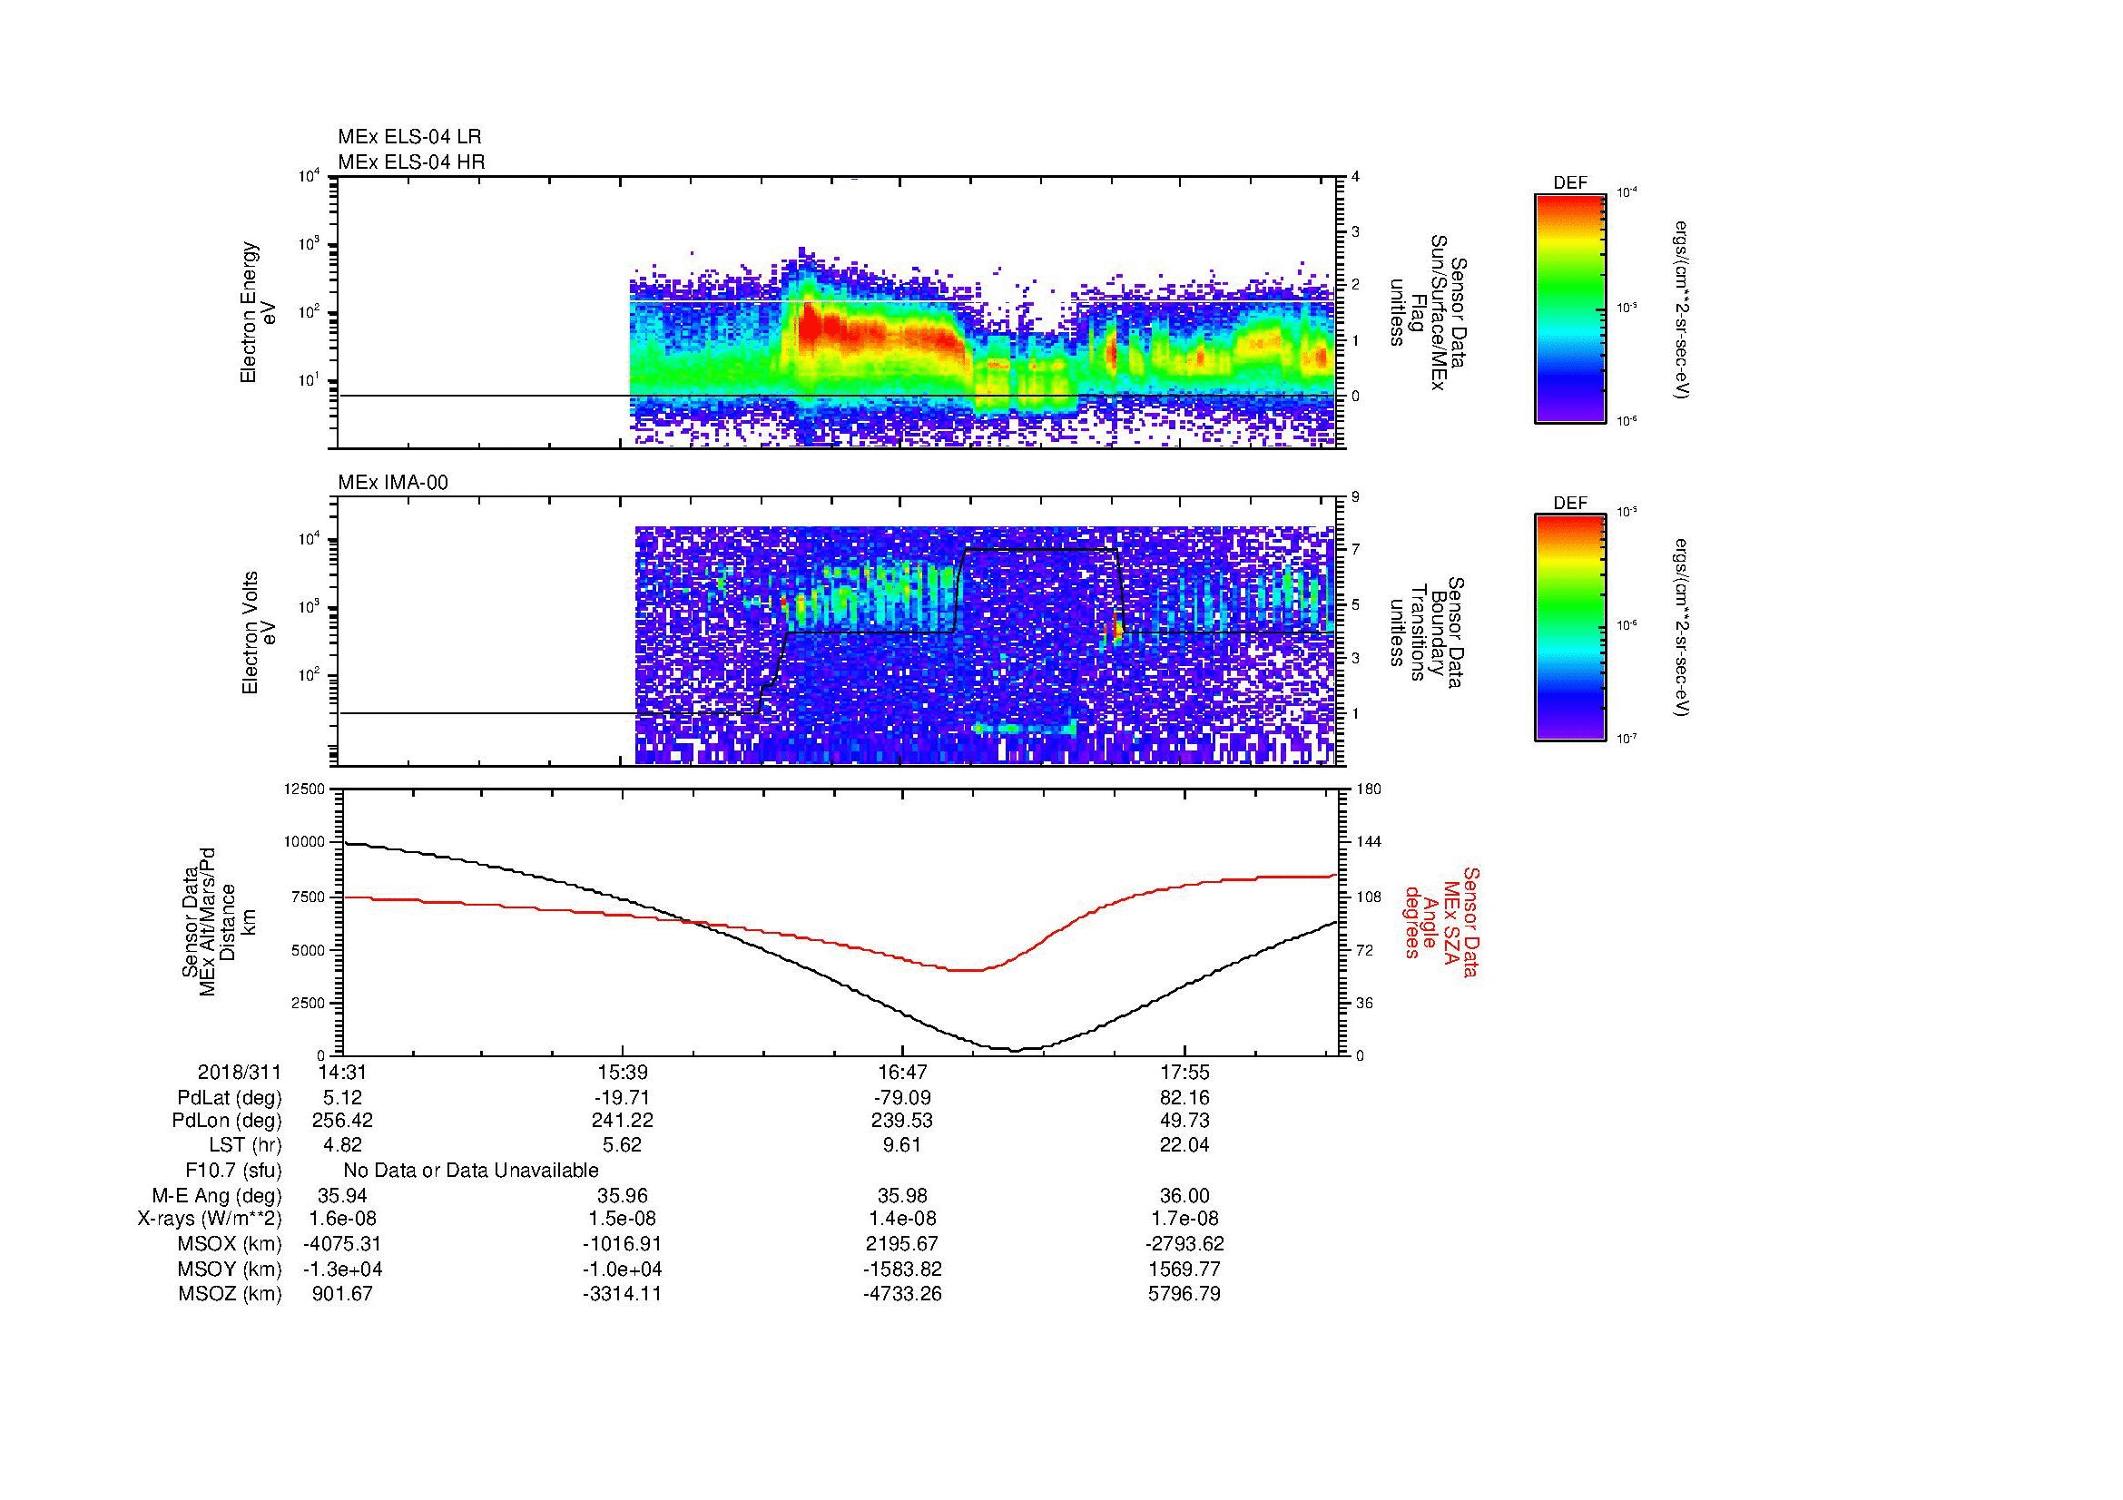This screenshot has width=2123, height=1500.
Task: Select the 'X-rays (W/m**2)' row label
Action: pos(210,1220)
